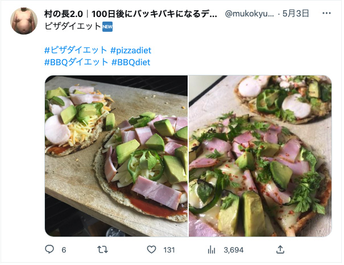
Task: Select the #BBQダイエット hashtag
Action: (x=76, y=62)
